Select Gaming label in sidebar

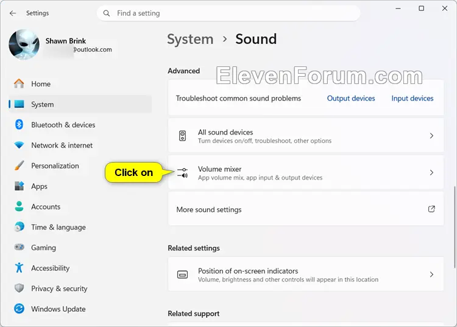pyautogui.click(x=43, y=247)
